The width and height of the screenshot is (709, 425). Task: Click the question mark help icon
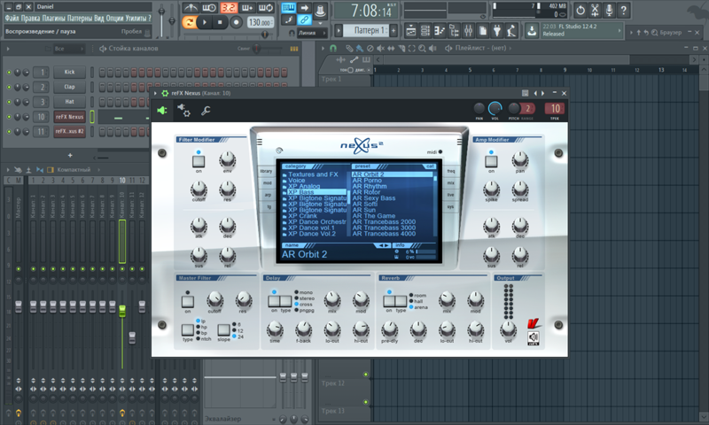click(624, 10)
